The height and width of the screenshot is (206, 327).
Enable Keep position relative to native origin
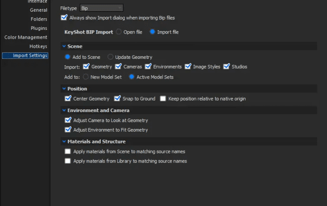click(163, 99)
